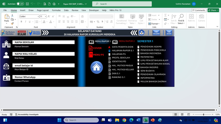Click the Excel search box
Image resolution: width=221 pixels, height=124 pixels.
tap(122, 4)
